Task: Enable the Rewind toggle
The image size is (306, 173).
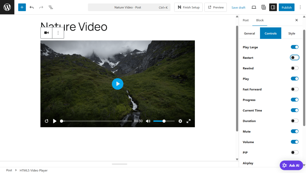Action: [295, 68]
